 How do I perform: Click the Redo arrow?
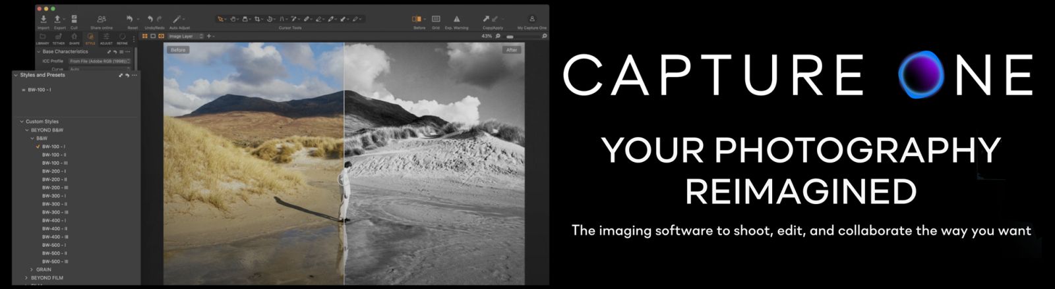tap(160, 19)
